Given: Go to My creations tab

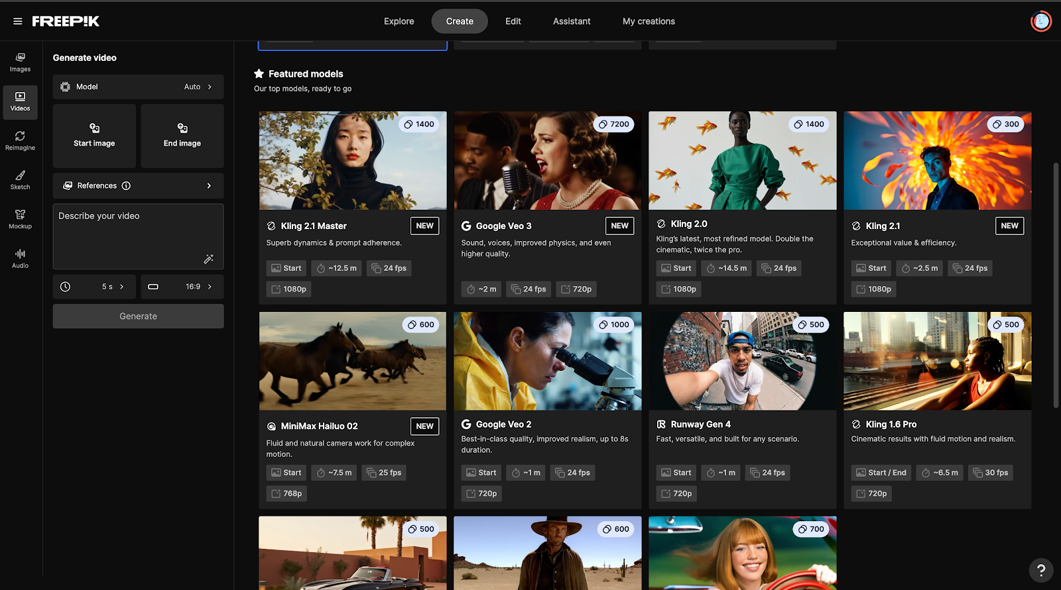Looking at the screenshot, I should pyautogui.click(x=648, y=21).
